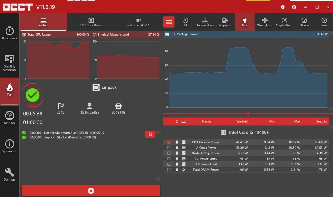This screenshot has height=197, width=333.
Task: Open Settings wrench in sidebar
Action: [10, 174]
